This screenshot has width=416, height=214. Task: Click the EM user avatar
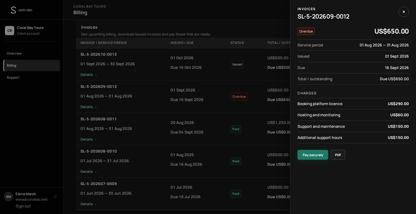click(x=8, y=197)
